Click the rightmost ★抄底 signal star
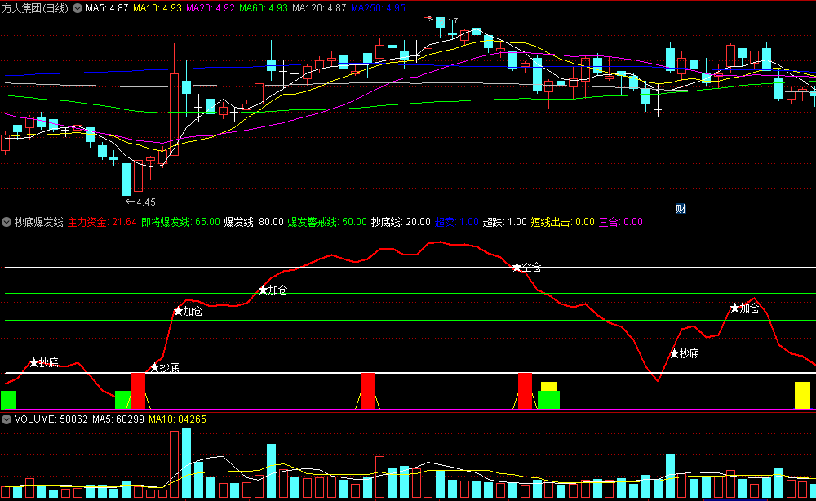This screenshot has width=816, height=501. click(675, 354)
